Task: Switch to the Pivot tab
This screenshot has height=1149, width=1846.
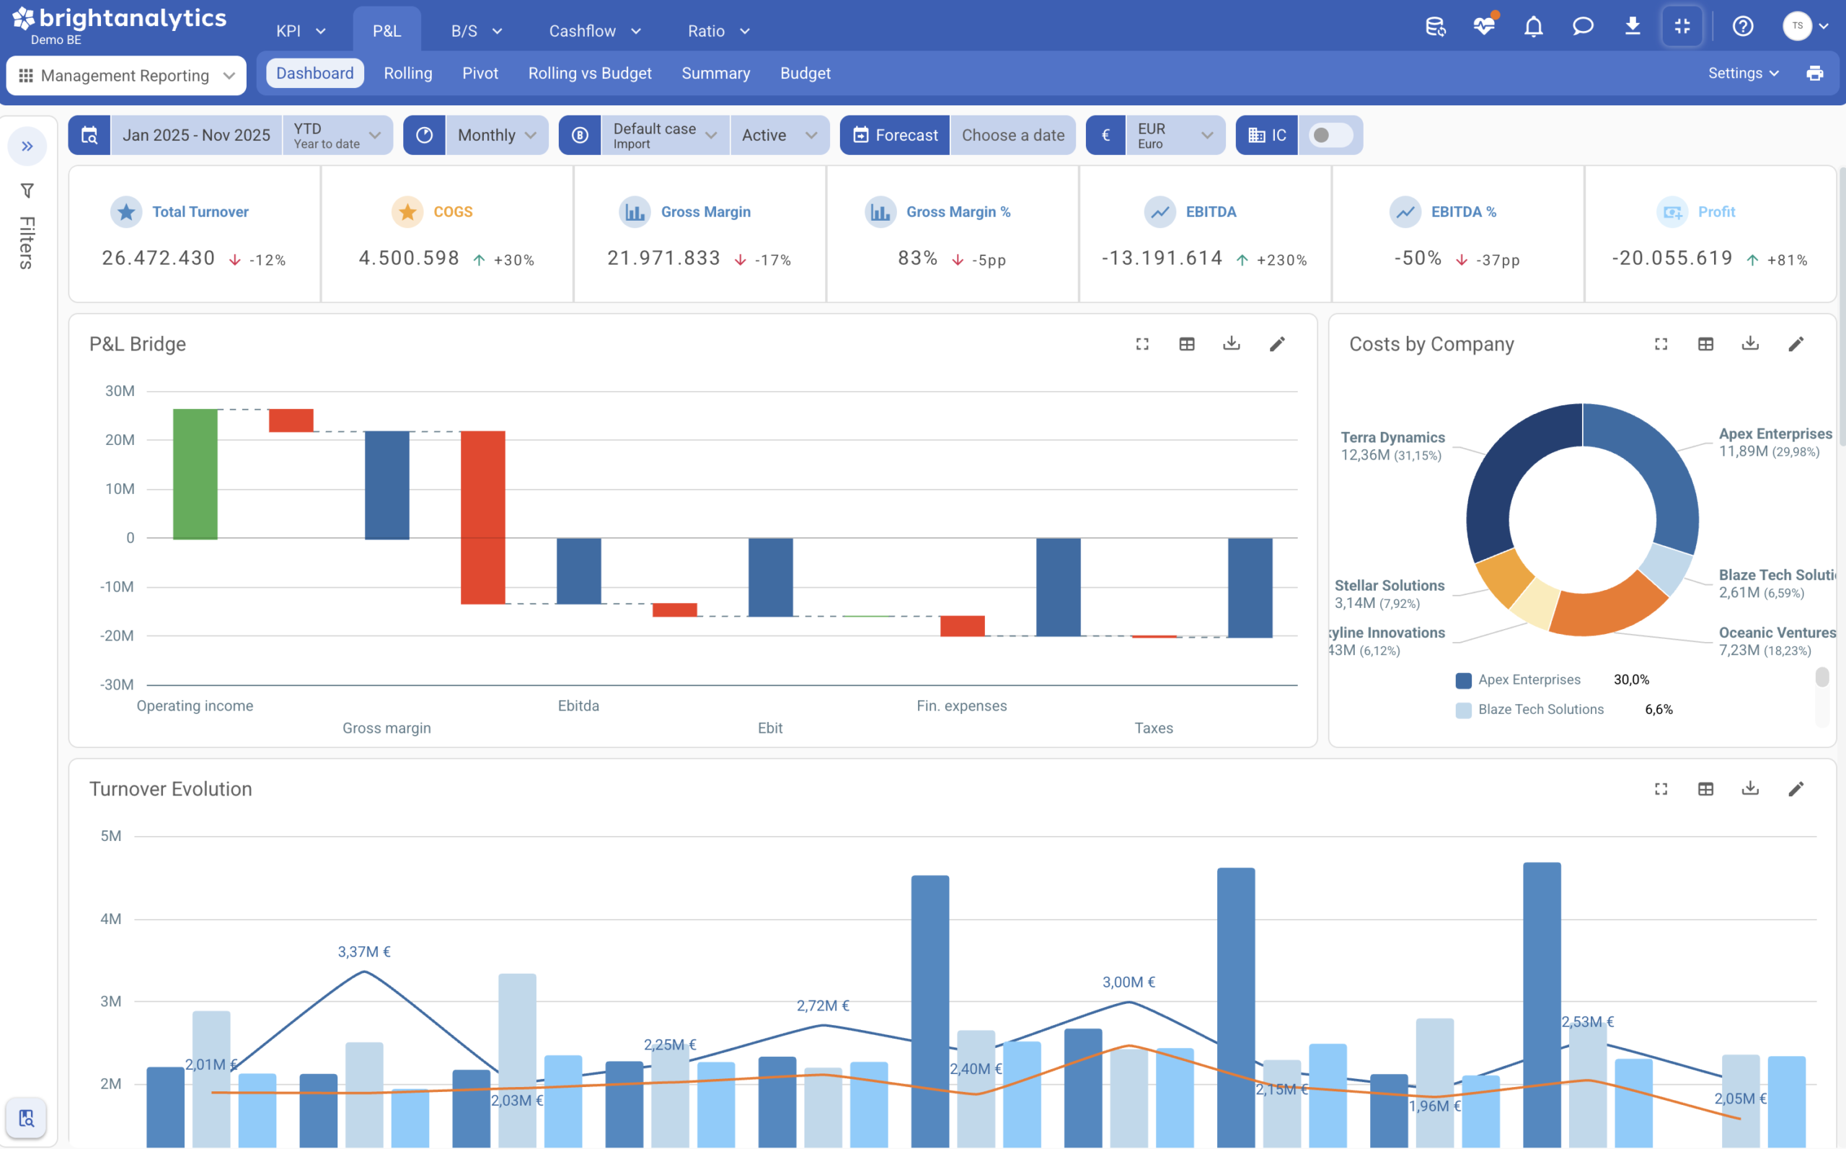Action: [x=480, y=73]
